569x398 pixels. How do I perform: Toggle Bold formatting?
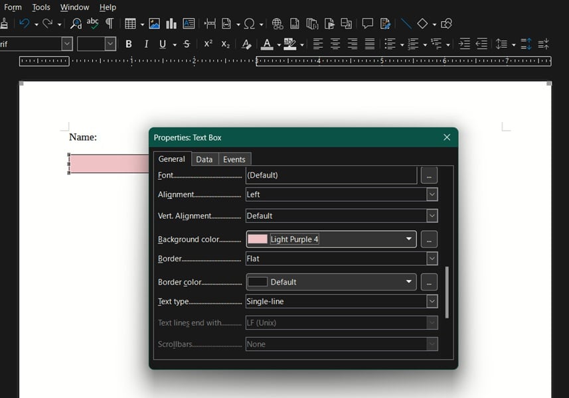128,44
